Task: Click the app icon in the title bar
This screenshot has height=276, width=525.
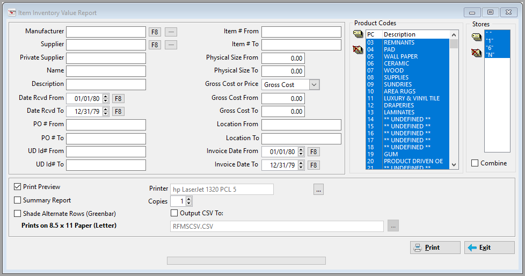Action: (x=12, y=13)
